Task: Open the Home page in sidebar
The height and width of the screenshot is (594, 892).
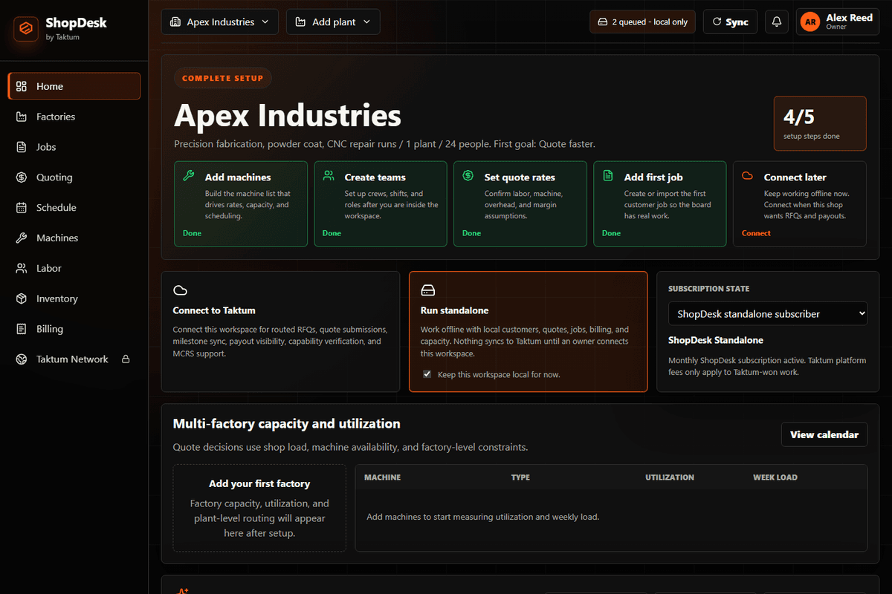Action: click(74, 86)
